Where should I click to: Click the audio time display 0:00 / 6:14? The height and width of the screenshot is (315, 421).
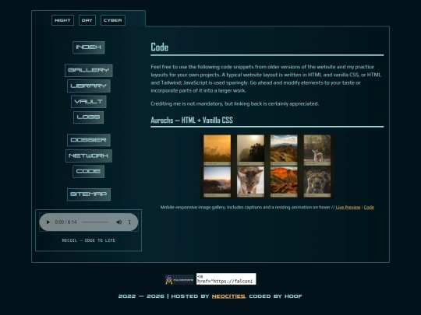[x=65, y=222]
